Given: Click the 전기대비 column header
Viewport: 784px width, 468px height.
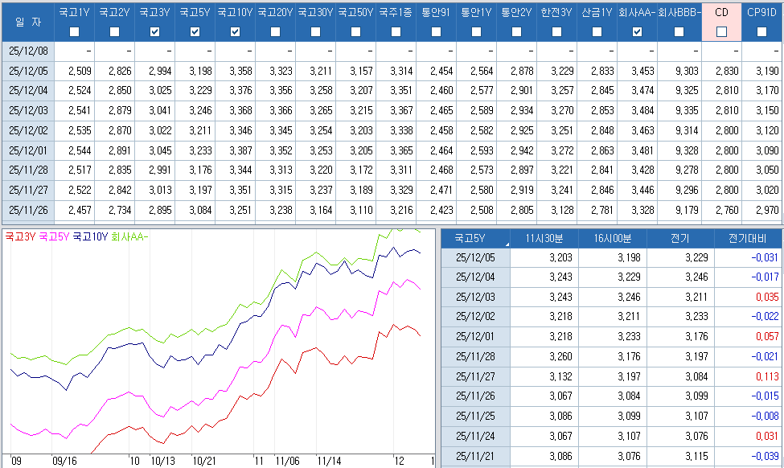Looking at the screenshot, I should coord(747,238).
